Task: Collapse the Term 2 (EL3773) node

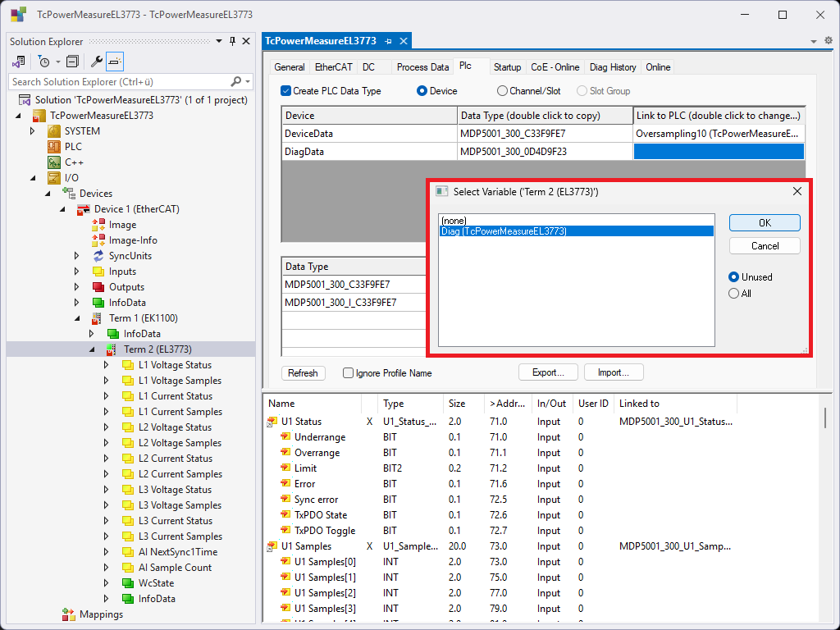Action: [92, 349]
